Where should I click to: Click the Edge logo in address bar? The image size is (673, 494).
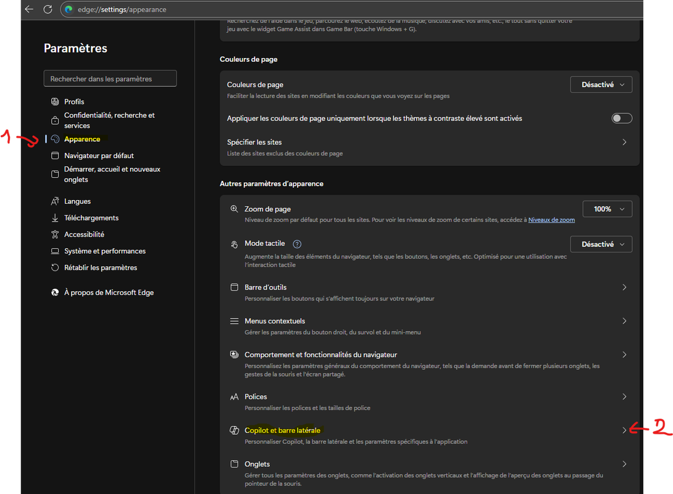69,9
